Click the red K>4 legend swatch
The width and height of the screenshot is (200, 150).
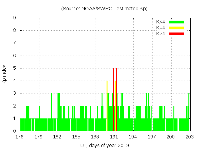[177, 34]
